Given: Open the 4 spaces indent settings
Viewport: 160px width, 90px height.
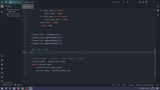Looking at the screenshot, I should [x=131, y=85].
